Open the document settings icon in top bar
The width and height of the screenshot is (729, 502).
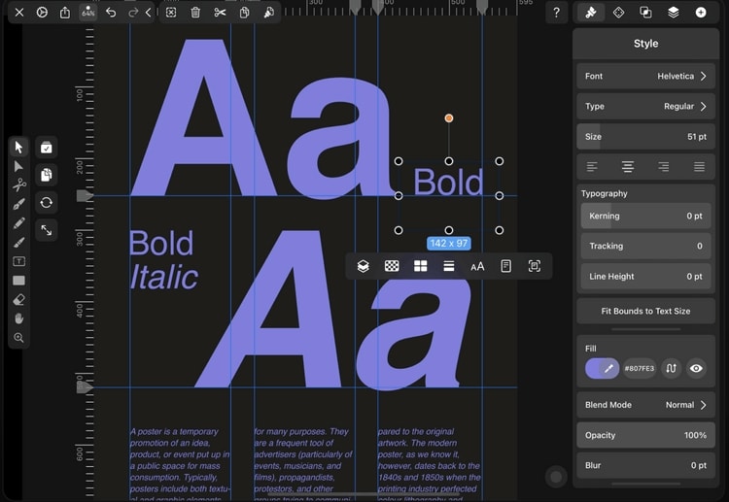coord(42,13)
